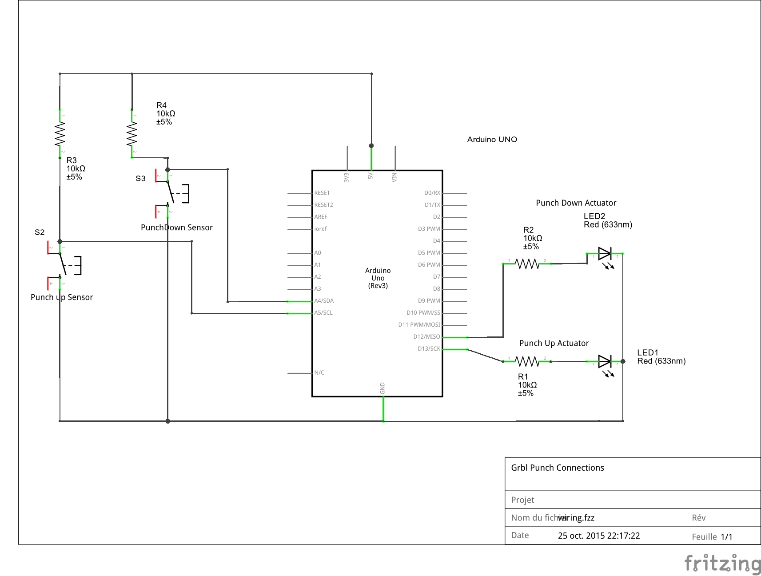The image size is (761, 576).
Task: Click the 3V3 pin label
Action: click(x=347, y=177)
